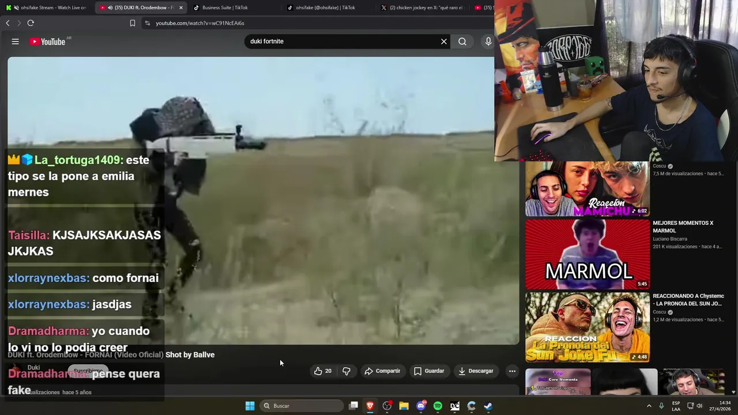Screen dimensions: 738x415
Task: Select the youtube.com URL address bar
Action: tap(200, 23)
